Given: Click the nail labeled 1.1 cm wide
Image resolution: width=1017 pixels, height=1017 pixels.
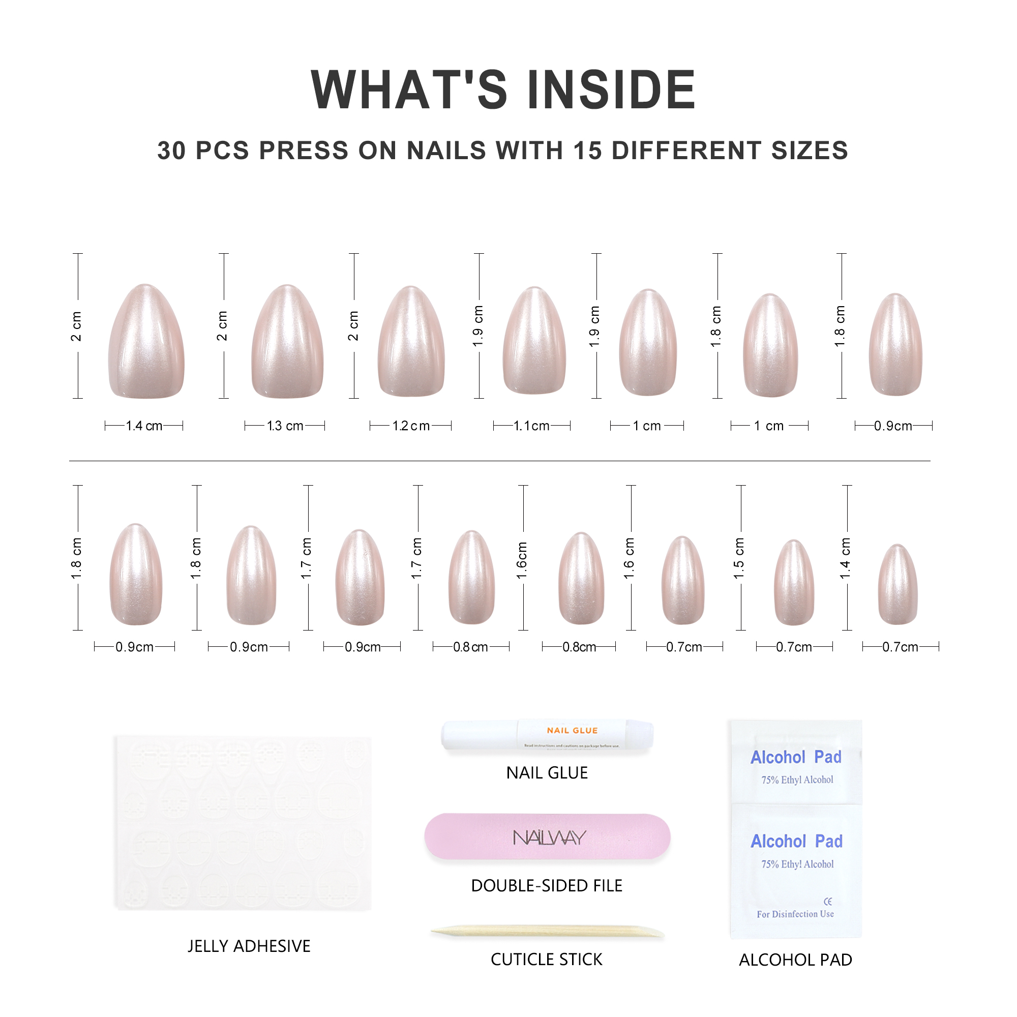Looking at the screenshot, I should pos(534,341).
